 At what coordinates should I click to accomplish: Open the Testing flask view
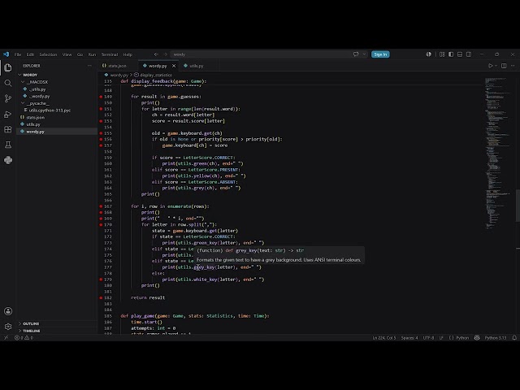(x=8, y=145)
